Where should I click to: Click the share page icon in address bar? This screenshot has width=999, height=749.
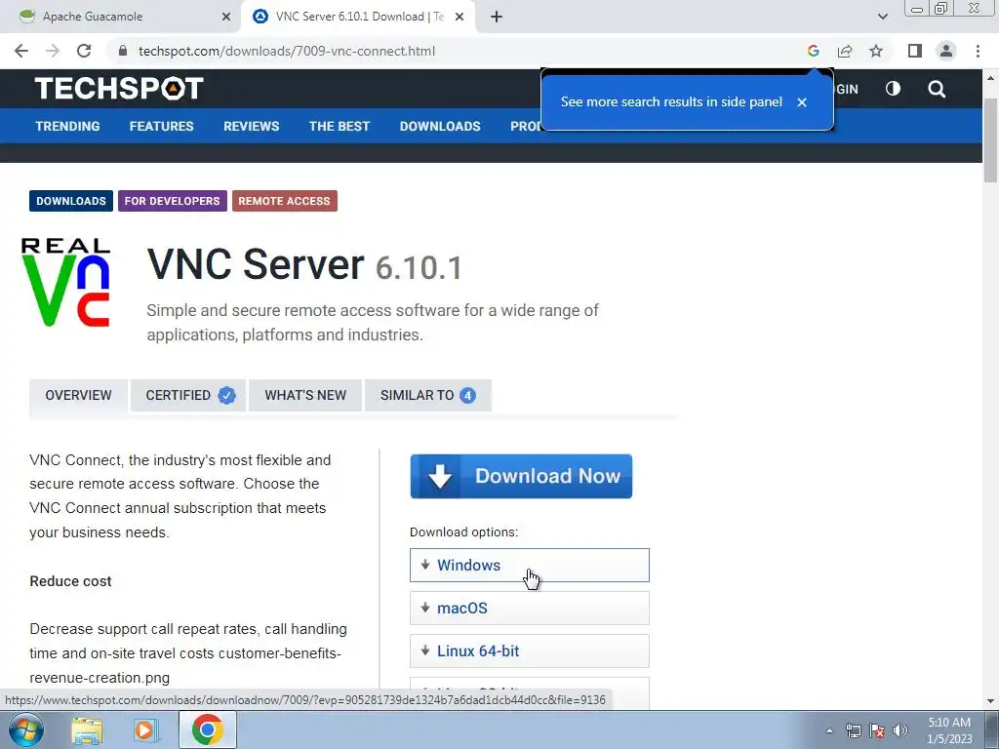click(845, 51)
